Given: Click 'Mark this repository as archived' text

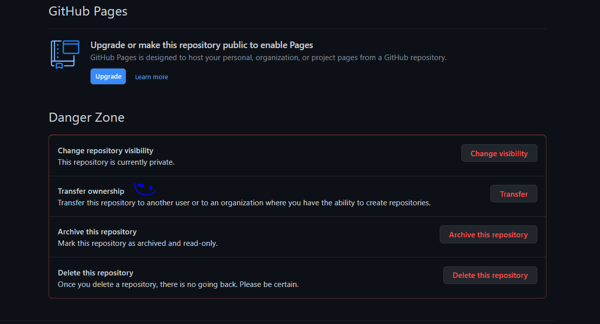Looking at the screenshot, I should pos(138,243).
